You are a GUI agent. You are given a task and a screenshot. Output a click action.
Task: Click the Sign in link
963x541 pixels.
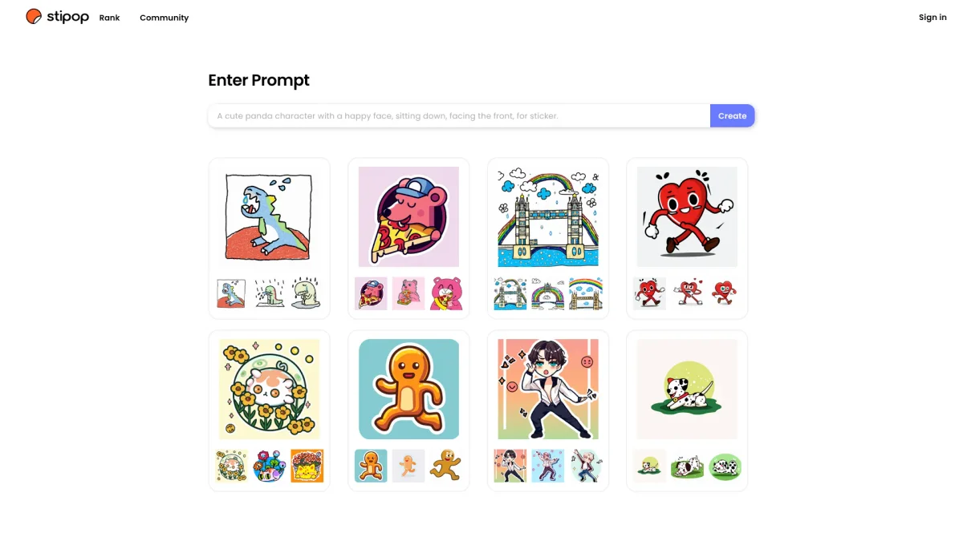click(933, 18)
